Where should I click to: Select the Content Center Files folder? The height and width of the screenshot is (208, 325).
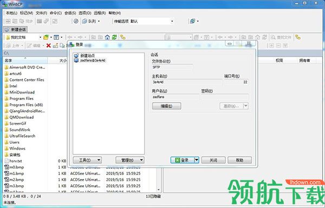pos(24,80)
